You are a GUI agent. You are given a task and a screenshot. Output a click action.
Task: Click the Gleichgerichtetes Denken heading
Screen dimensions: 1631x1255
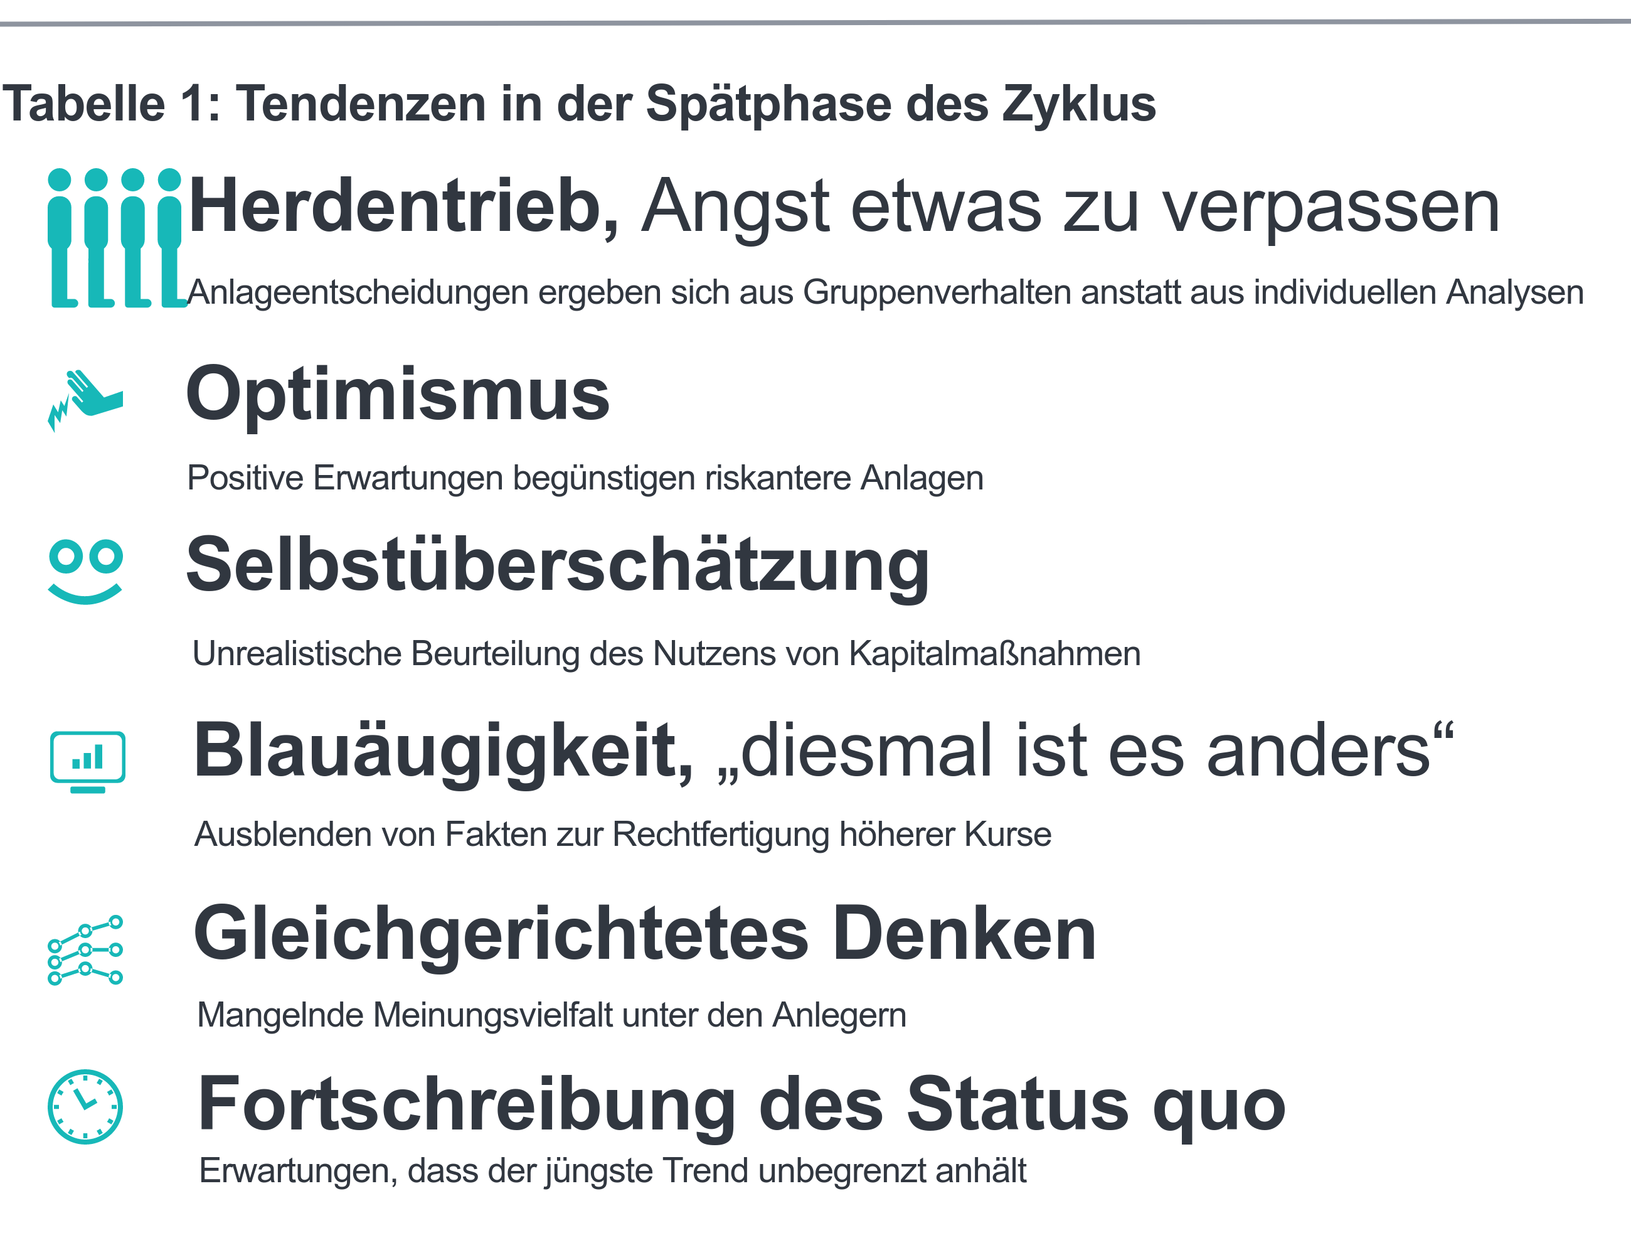click(644, 935)
